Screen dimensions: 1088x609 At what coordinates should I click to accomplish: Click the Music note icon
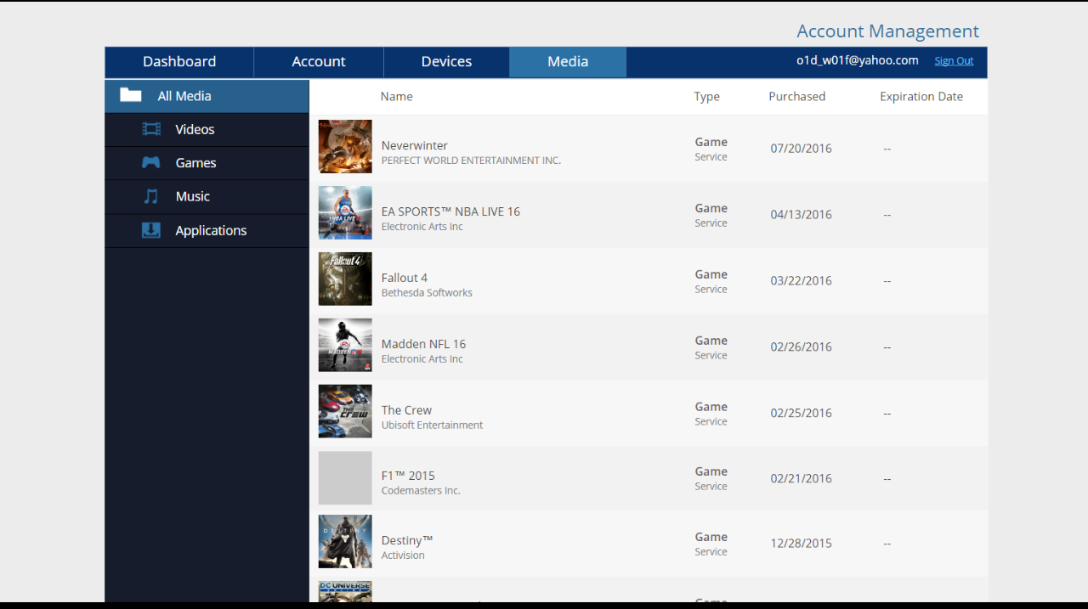point(151,196)
